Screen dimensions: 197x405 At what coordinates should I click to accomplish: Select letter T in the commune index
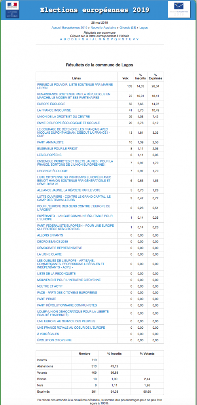[x=126, y=39]
